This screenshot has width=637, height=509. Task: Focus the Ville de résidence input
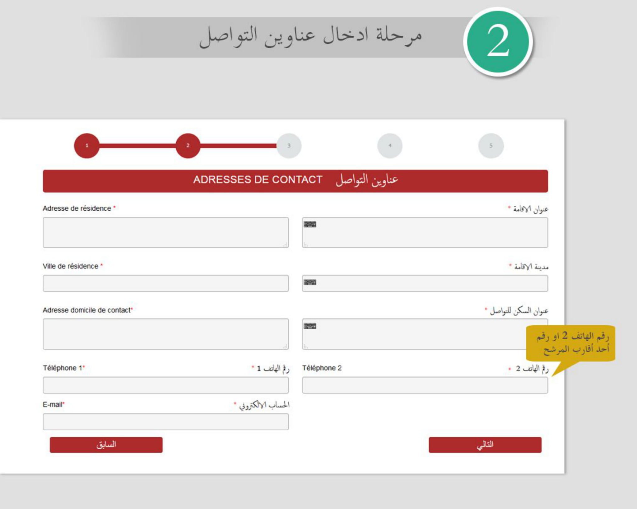[x=166, y=283]
